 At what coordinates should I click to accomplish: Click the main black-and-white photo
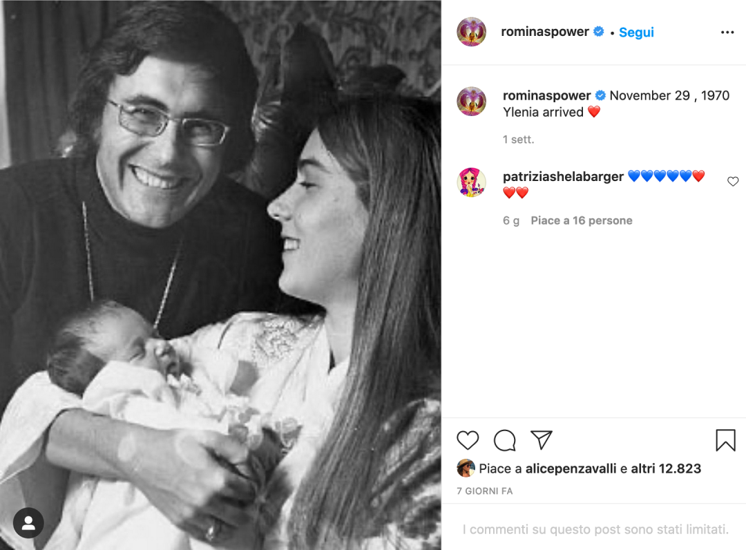click(220, 275)
